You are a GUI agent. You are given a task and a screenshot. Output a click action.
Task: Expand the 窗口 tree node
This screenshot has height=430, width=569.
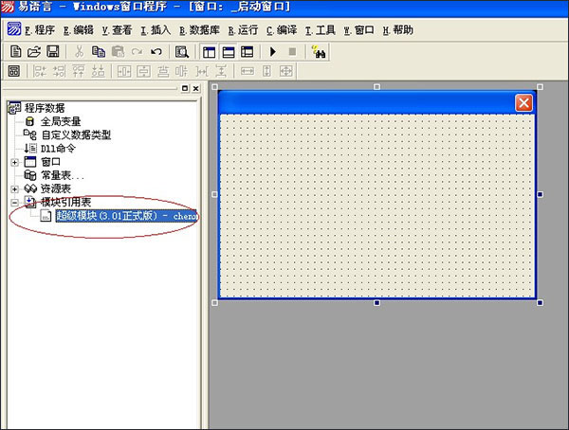tap(14, 162)
